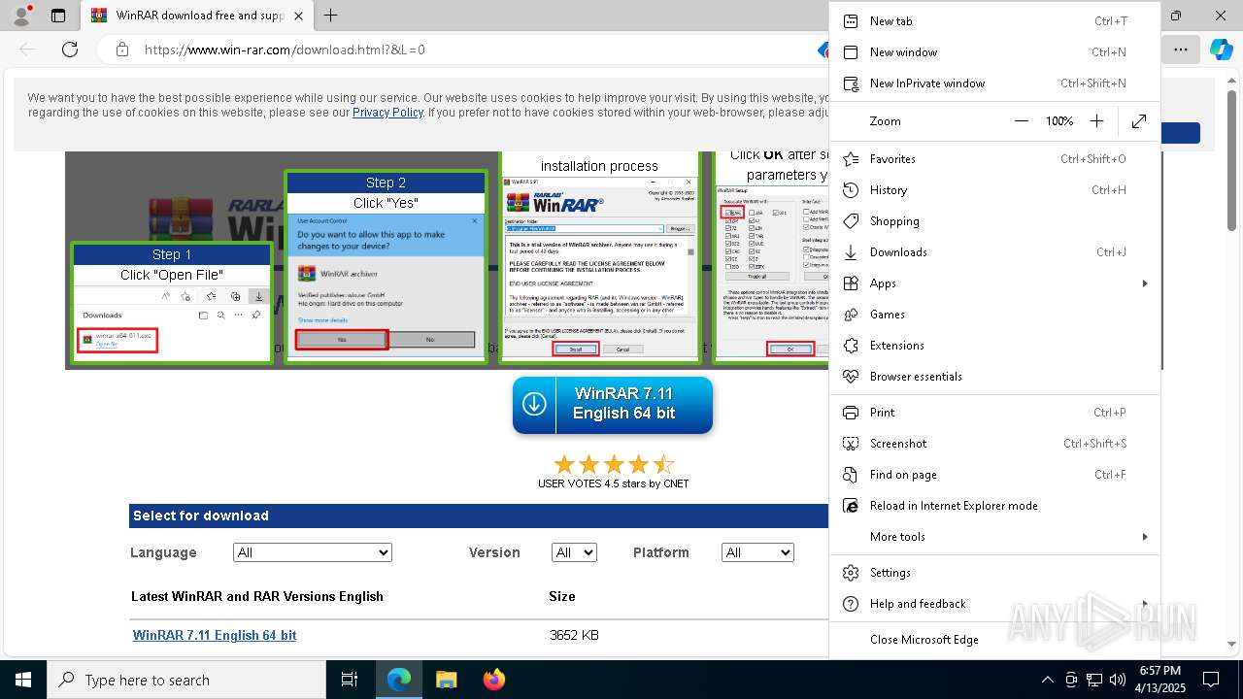
Task: Open the Version dropdown
Action: (x=574, y=552)
